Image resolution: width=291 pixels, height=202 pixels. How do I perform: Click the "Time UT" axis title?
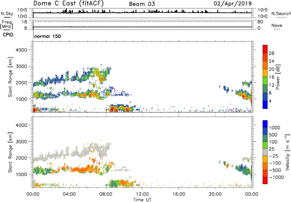pyautogui.click(x=142, y=200)
